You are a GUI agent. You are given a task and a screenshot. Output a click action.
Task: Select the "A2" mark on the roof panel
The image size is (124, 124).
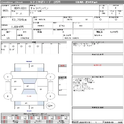point(28,86)
